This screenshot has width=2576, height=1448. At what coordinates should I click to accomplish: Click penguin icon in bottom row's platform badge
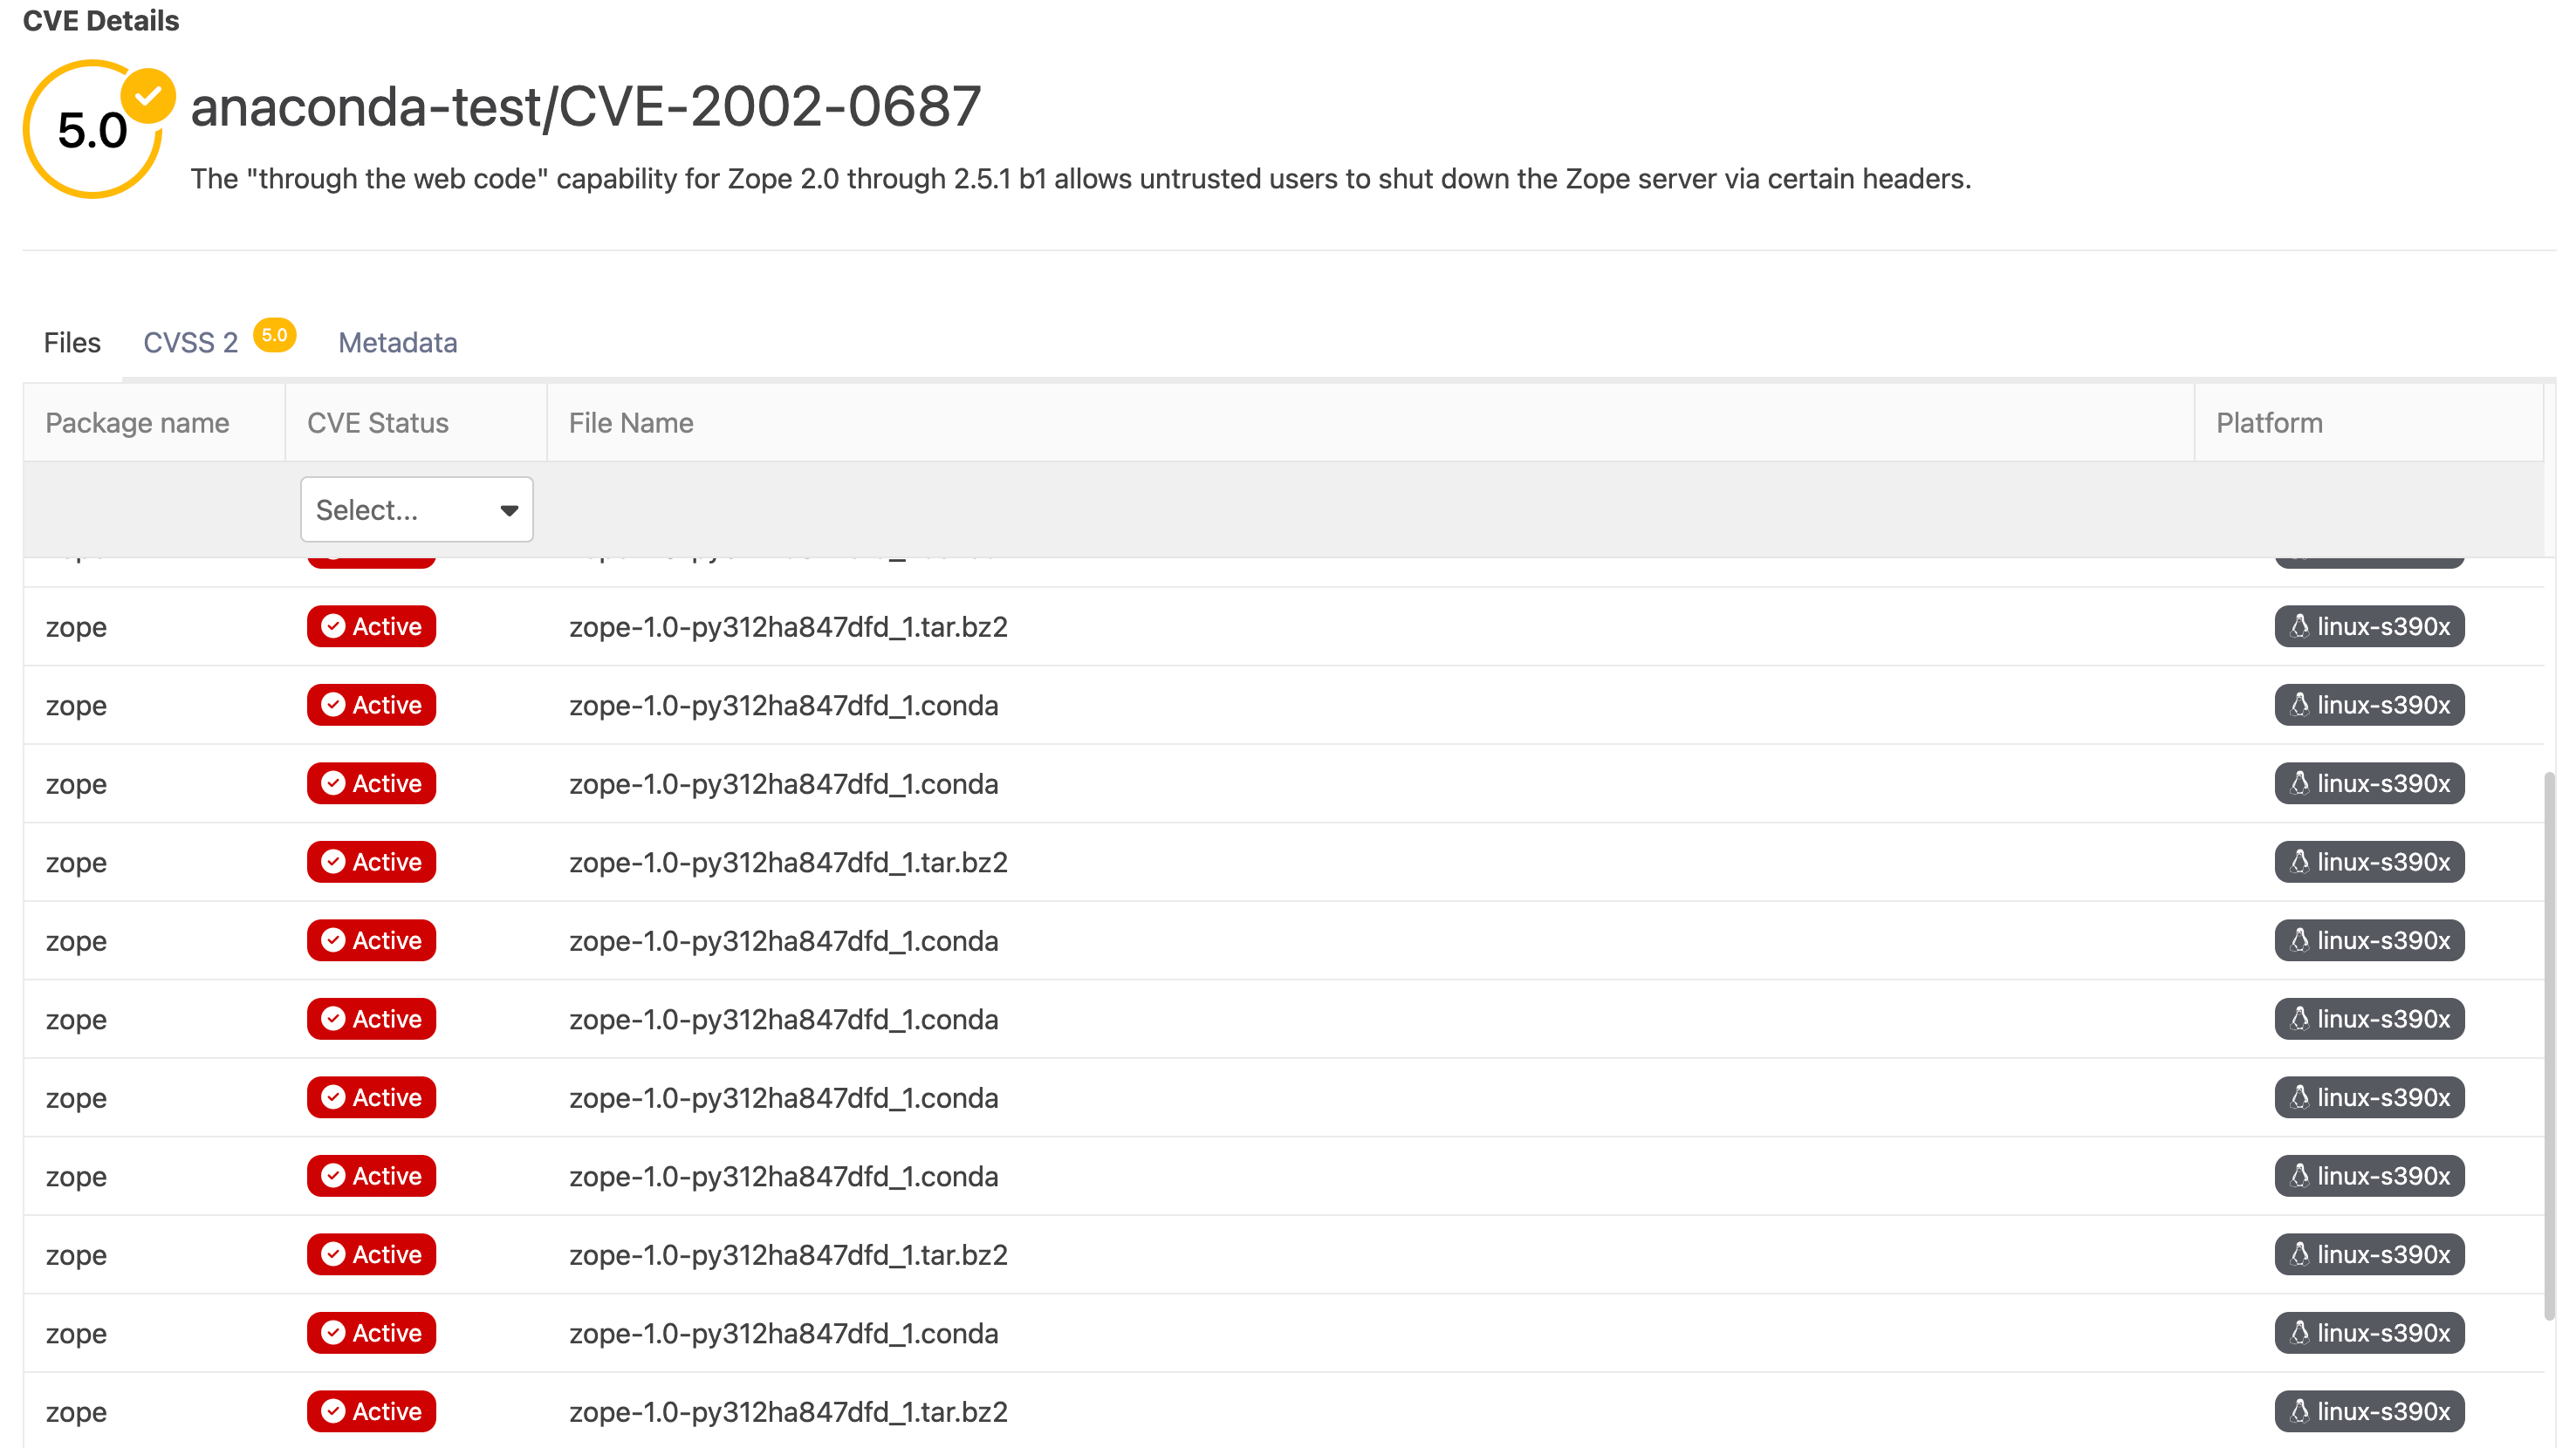(2299, 1411)
